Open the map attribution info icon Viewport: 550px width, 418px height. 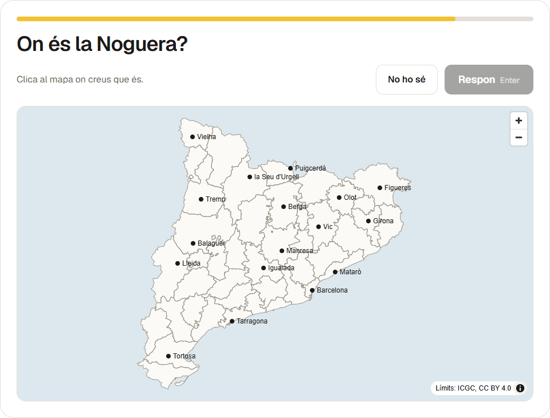[x=520, y=388]
